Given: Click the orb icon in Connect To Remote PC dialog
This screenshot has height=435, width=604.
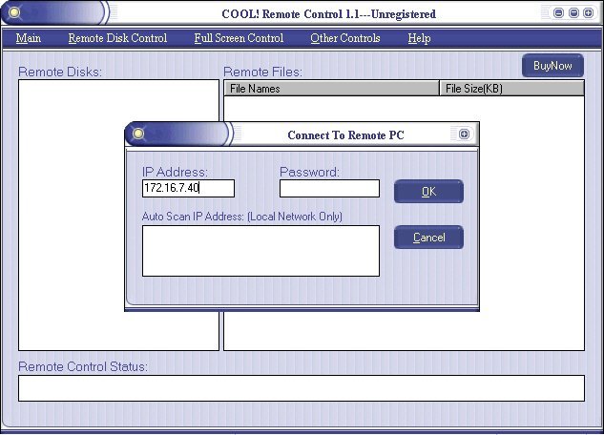Looking at the screenshot, I should click(138, 134).
